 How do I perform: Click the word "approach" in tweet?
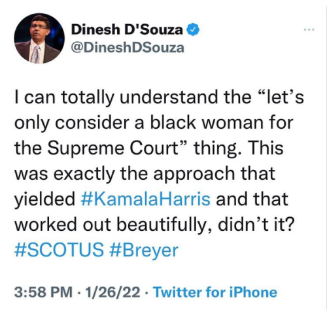(x=194, y=174)
